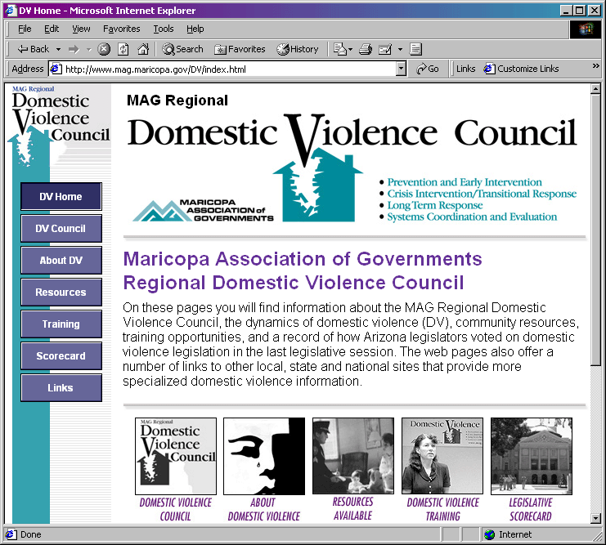
Task: Click the Back arrow button
Action: [34, 49]
